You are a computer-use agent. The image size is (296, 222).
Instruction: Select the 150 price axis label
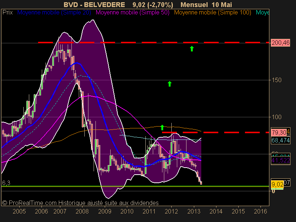point(276,80)
